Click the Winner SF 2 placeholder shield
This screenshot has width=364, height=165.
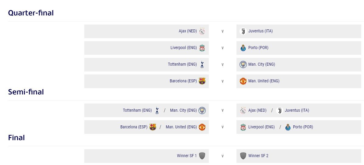pyautogui.click(x=243, y=156)
